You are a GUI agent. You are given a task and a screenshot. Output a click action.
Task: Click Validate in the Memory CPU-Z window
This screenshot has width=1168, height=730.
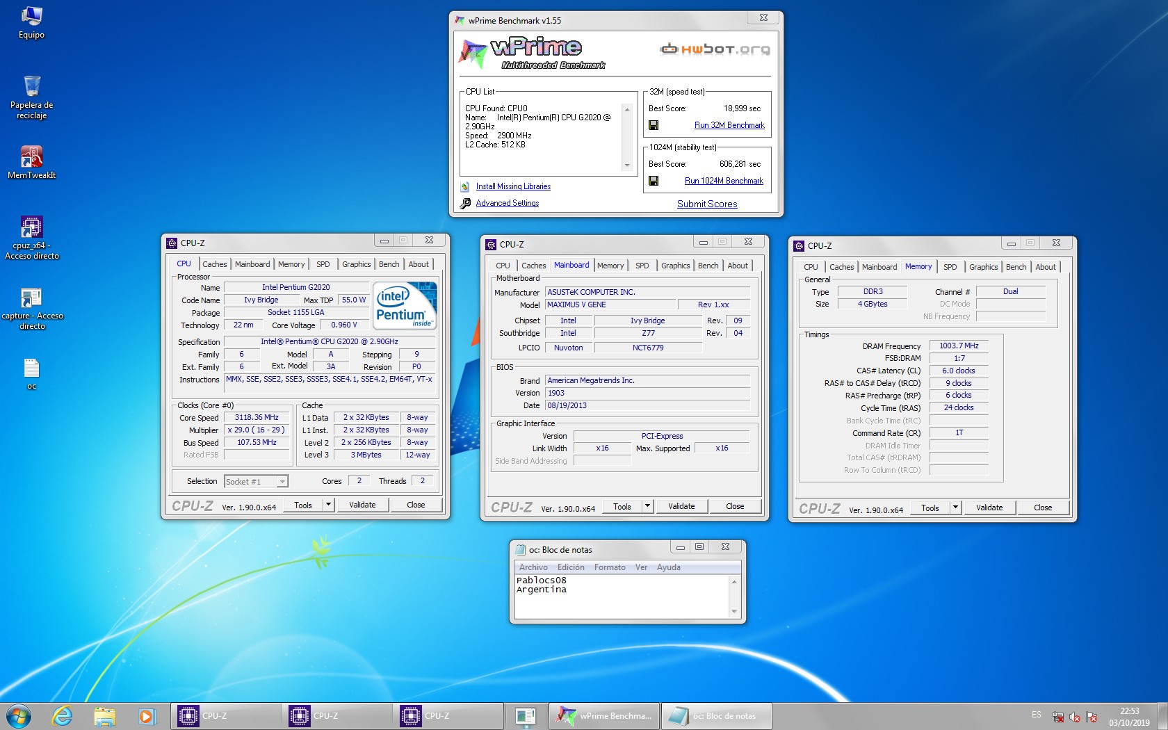(989, 508)
